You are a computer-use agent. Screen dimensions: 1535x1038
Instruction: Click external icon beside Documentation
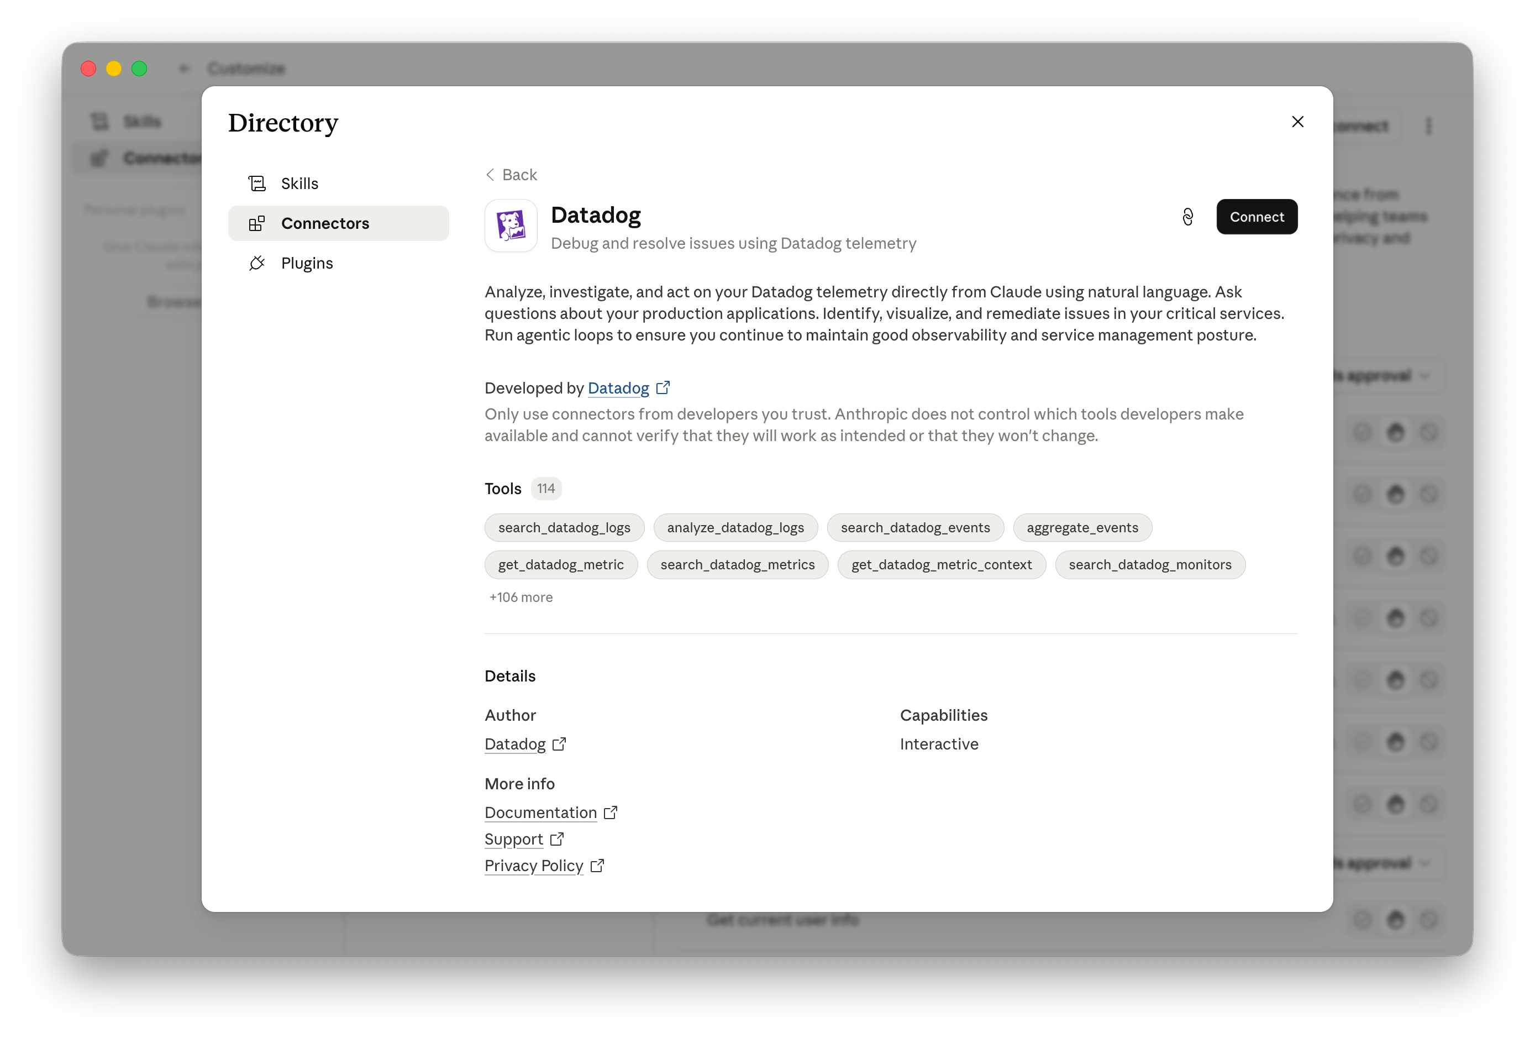click(x=611, y=812)
